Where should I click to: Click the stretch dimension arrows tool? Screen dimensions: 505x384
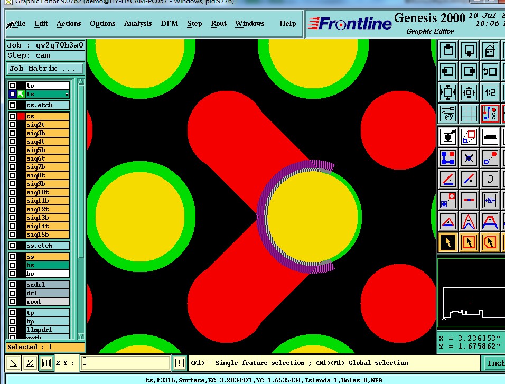(490, 200)
